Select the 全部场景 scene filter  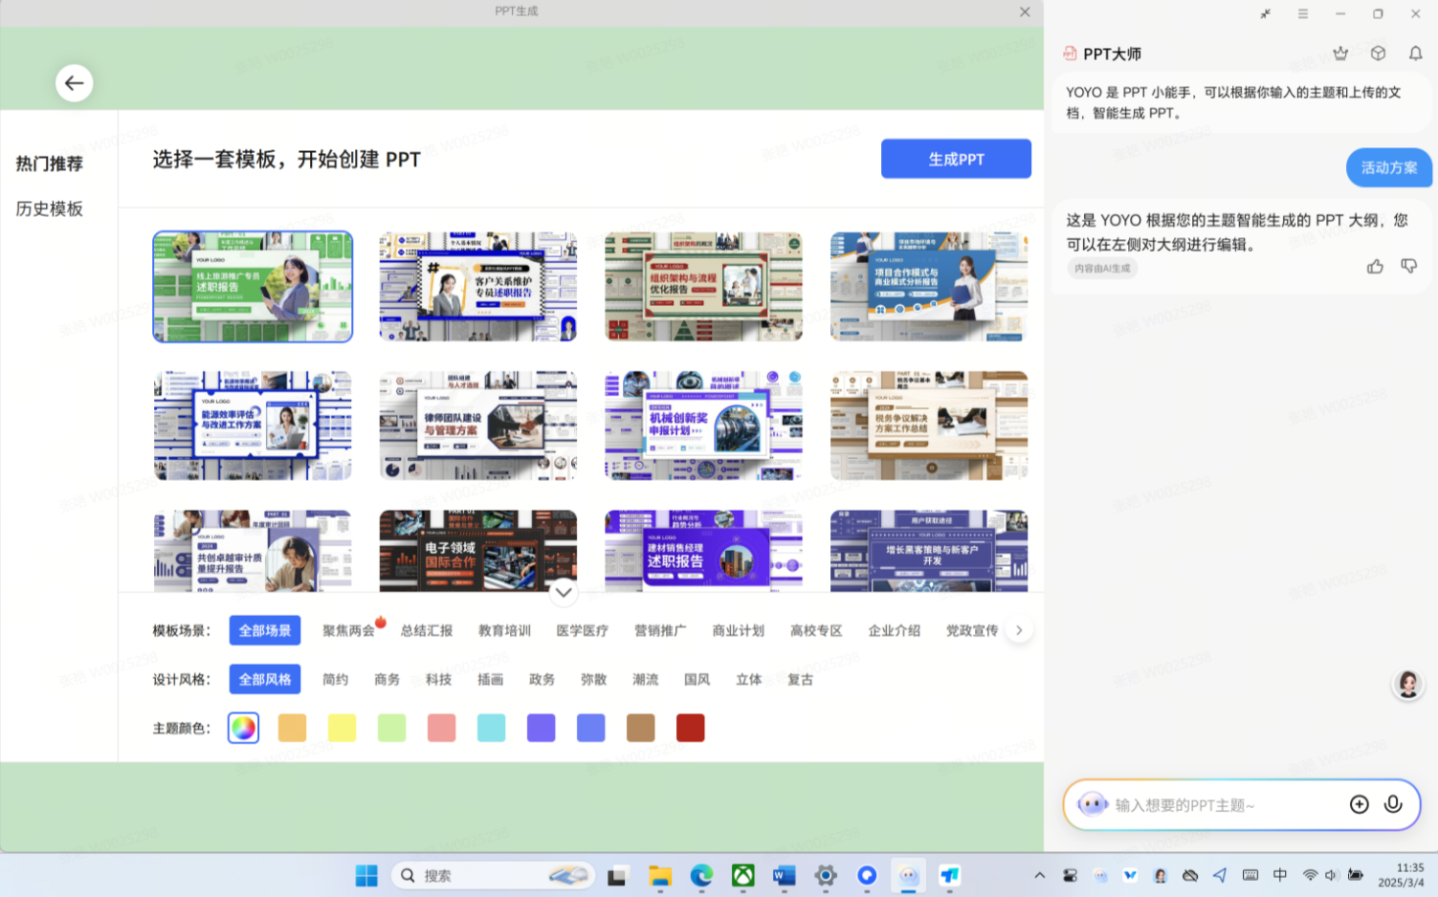(x=265, y=630)
